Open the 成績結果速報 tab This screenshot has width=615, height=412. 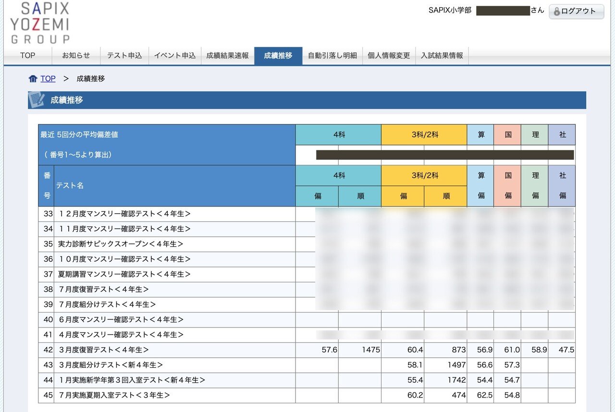pyautogui.click(x=227, y=56)
